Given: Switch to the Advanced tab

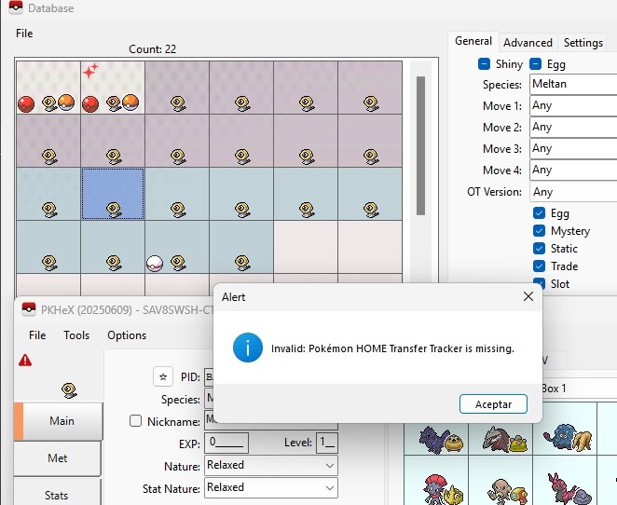Looking at the screenshot, I should pos(528,42).
